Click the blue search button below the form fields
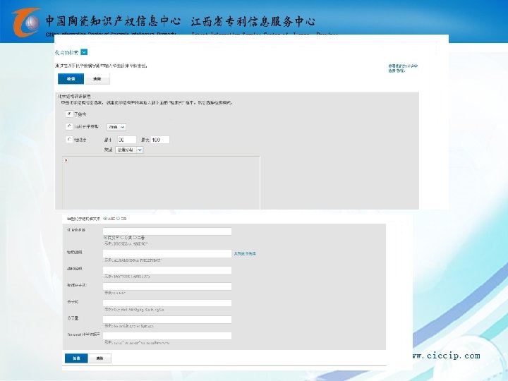508x381 pixels. (x=76, y=358)
